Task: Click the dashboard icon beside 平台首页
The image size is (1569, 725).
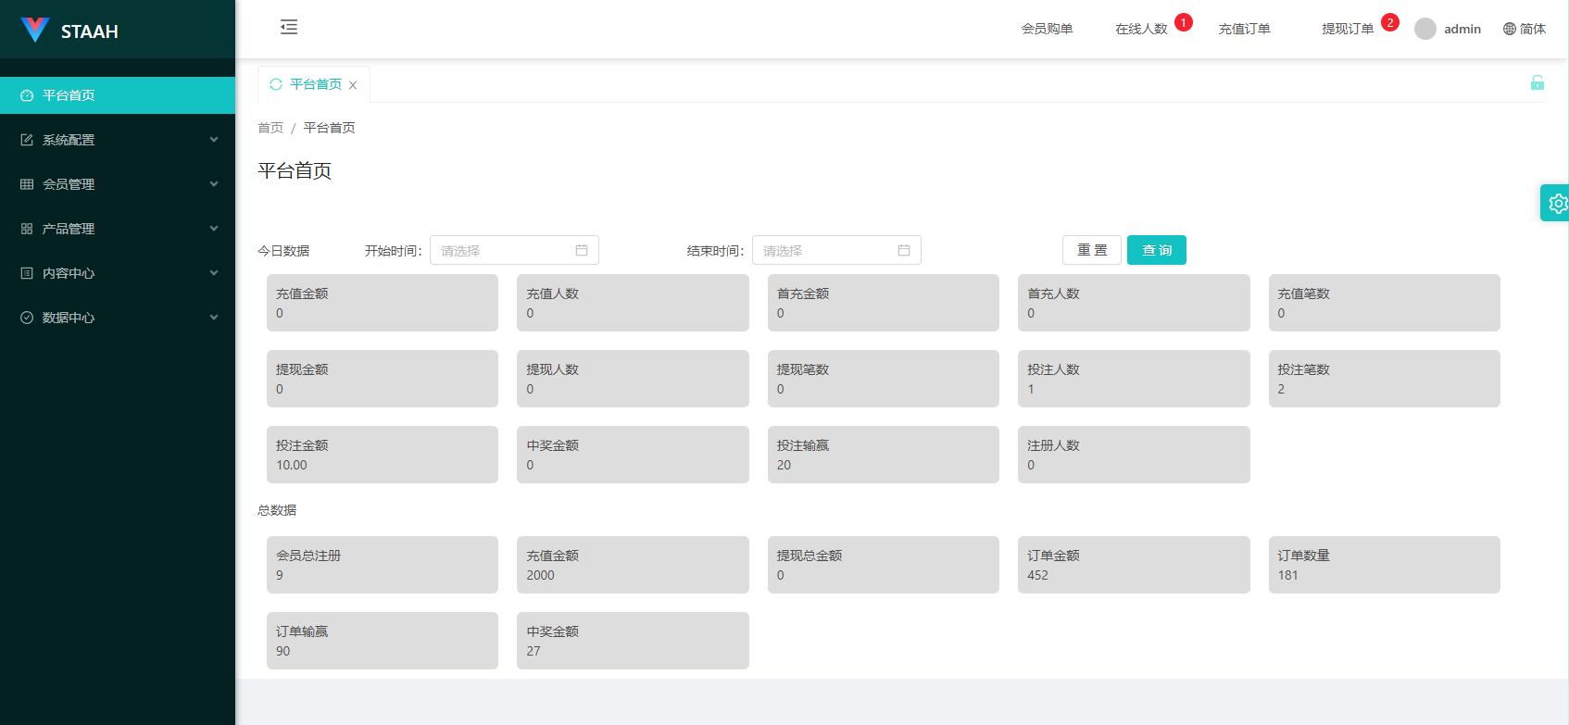Action: coord(27,95)
